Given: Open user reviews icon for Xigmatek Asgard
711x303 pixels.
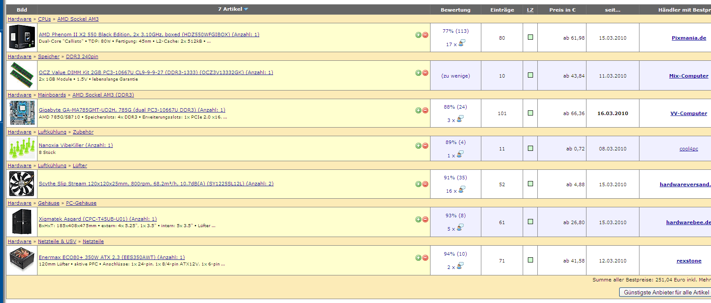Looking at the screenshot, I should point(460,228).
